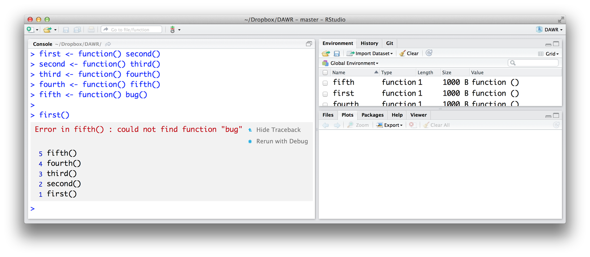Open the Packages tab
This screenshot has width=590, height=257.
(x=372, y=115)
